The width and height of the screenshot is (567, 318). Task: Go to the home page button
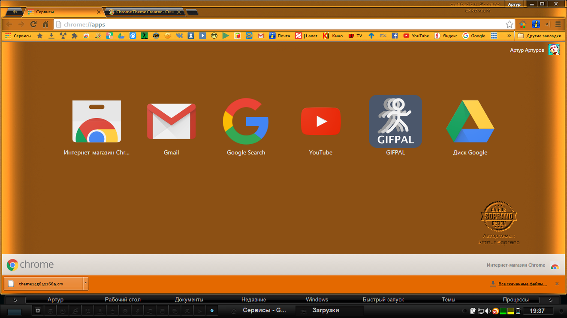tap(45, 24)
